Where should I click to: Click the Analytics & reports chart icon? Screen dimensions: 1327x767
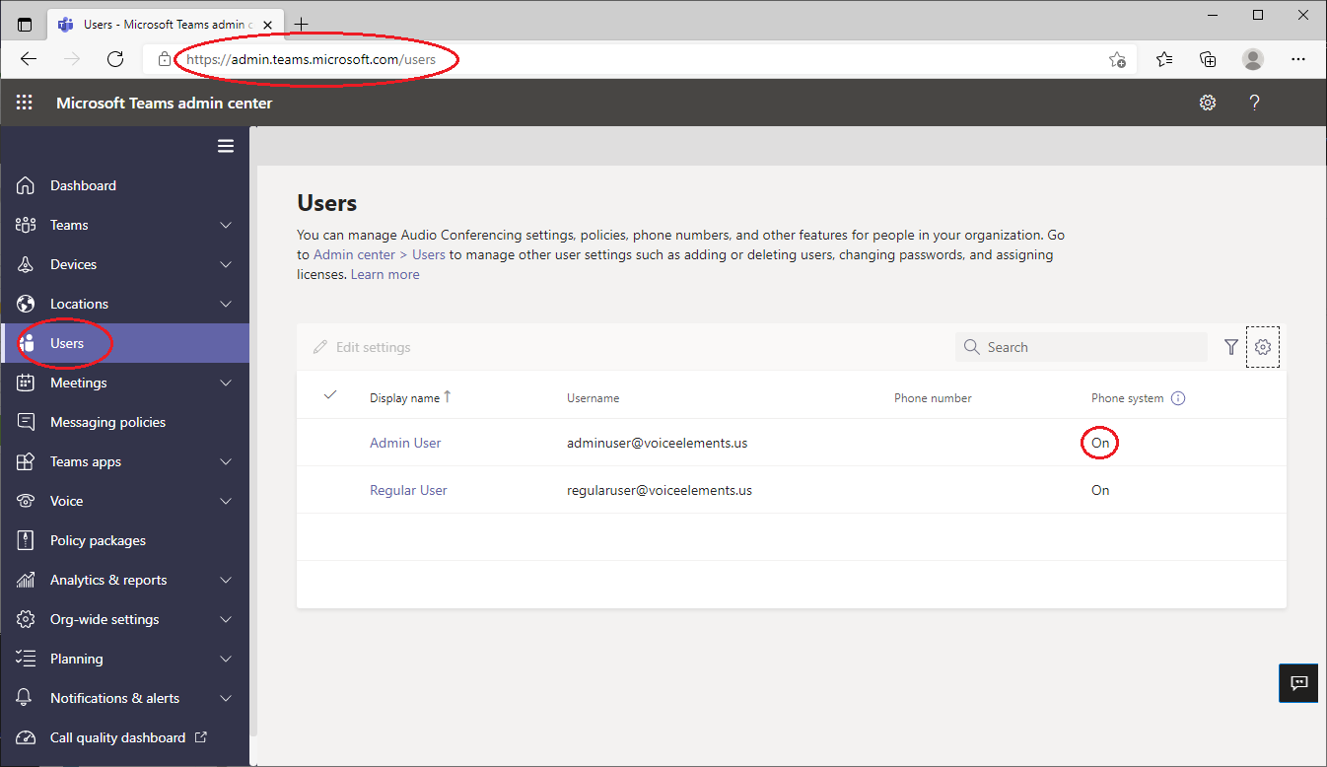(26, 580)
